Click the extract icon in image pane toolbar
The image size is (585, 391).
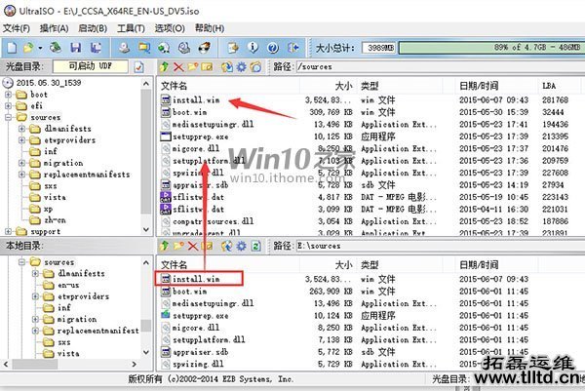[x=227, y=66]
